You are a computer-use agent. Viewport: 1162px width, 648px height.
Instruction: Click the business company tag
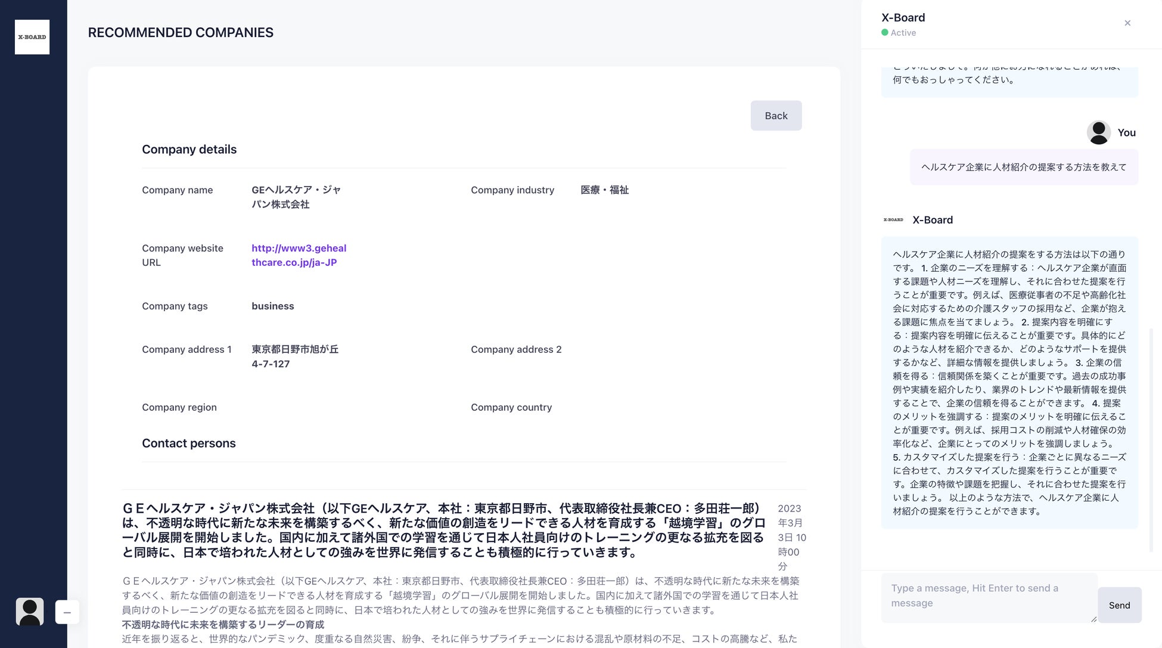pos(272,306)
